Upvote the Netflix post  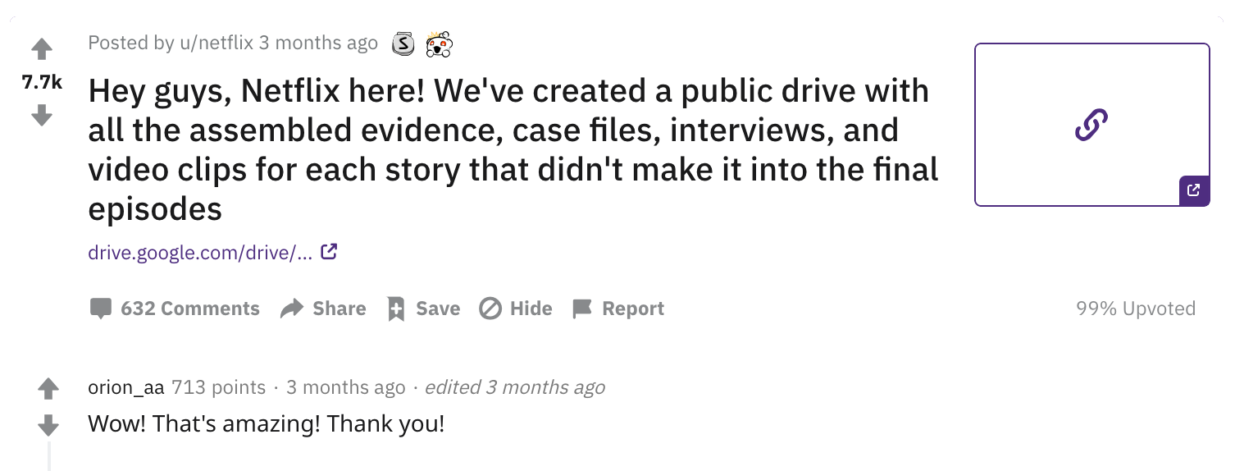pyautogui.click(x=42, y=50)
